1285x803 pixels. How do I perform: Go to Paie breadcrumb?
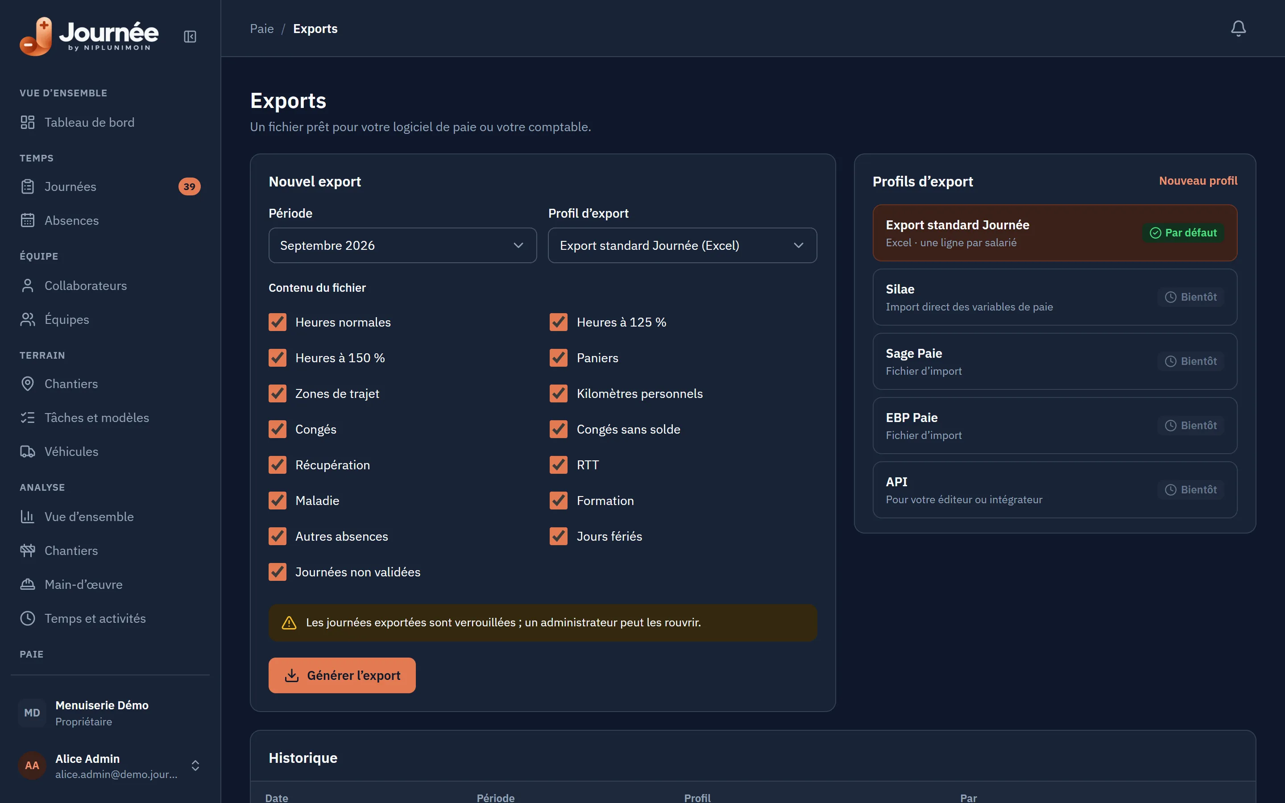tap(262, 29)
